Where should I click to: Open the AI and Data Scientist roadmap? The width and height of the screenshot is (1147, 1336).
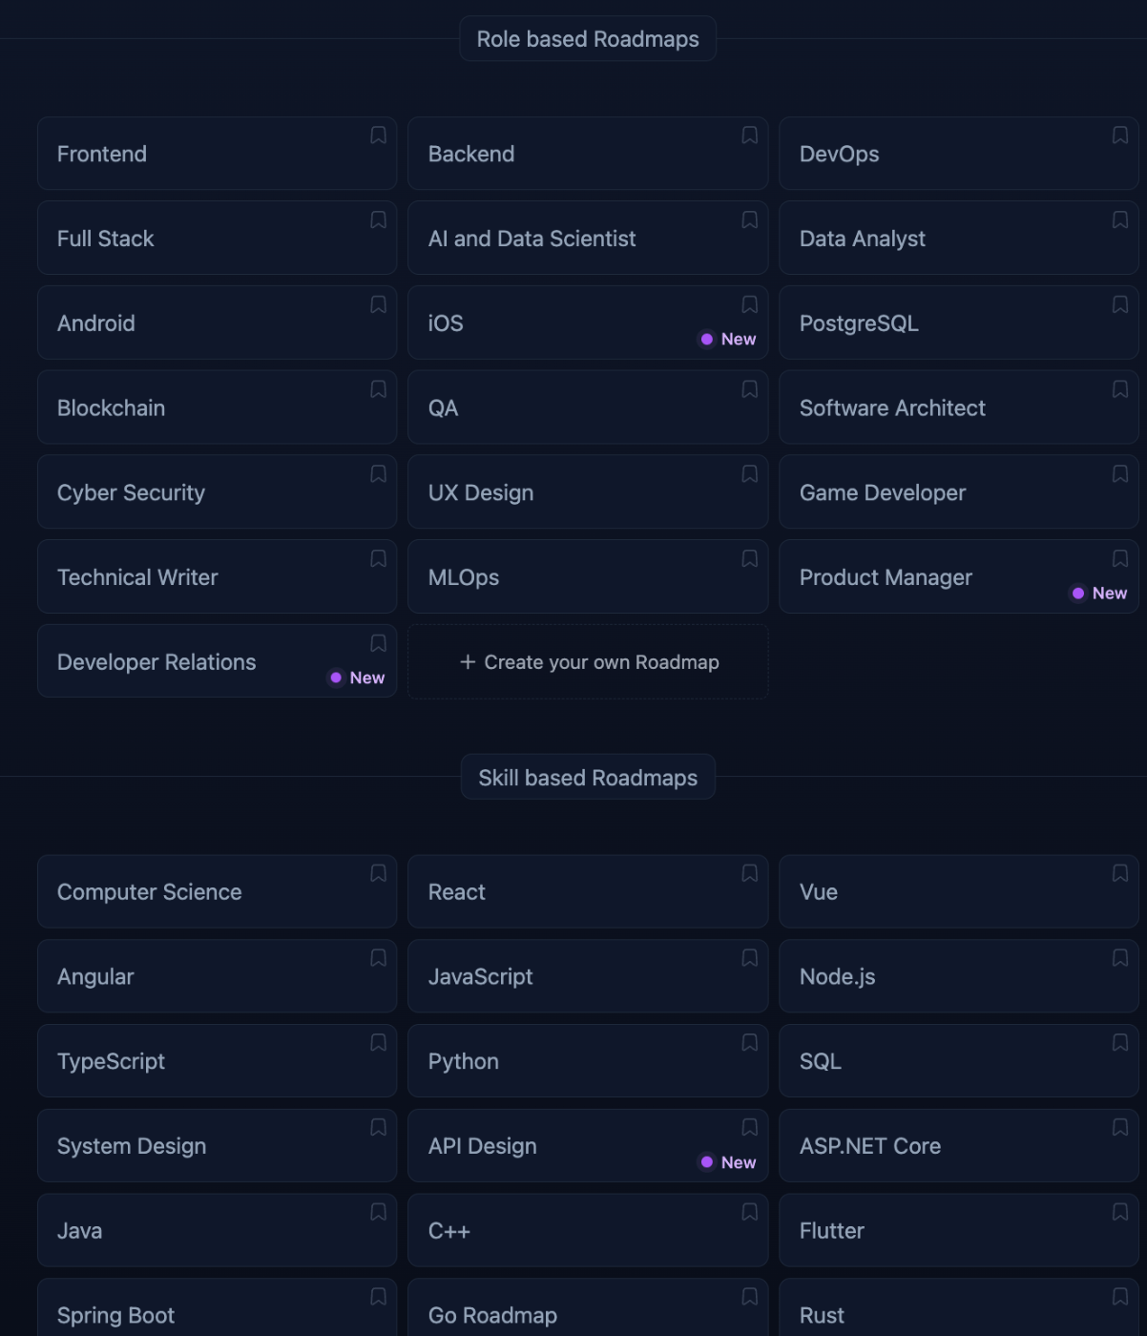[x=588, y=238]
